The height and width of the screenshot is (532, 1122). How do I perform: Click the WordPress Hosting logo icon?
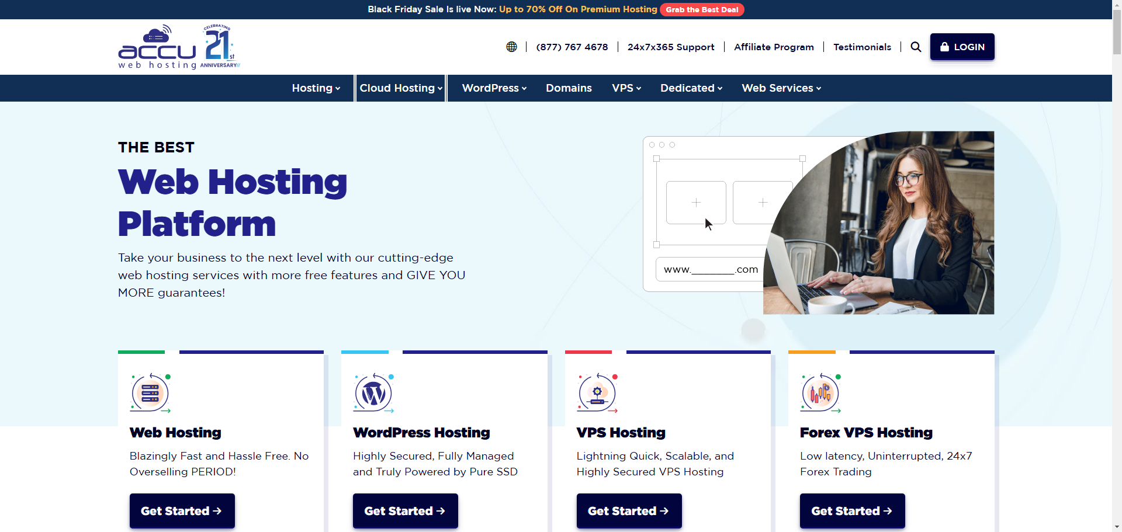tap(373, 393)
